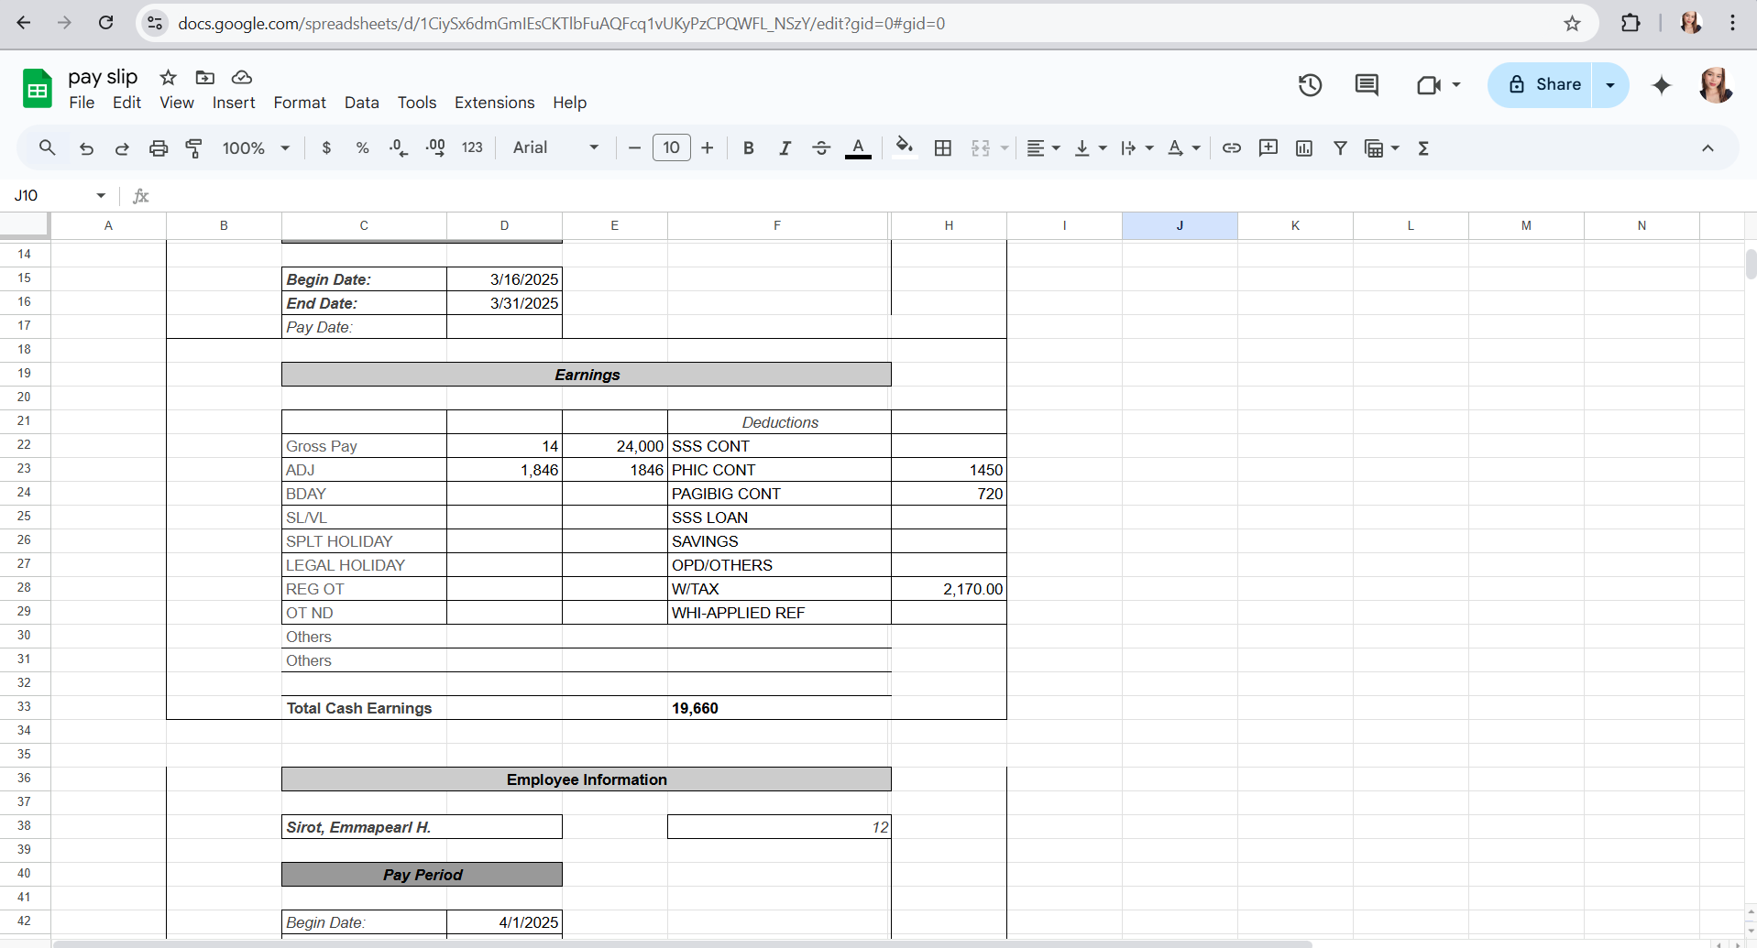Open the Format menu
The width and height of the screenshot is (1757, 948).
tap(300, 103)
